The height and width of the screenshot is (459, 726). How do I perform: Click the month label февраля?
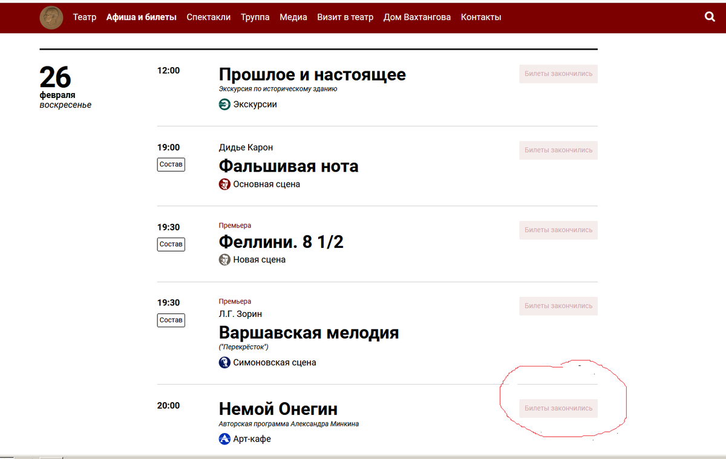pyautogui.click(x=57, y=96)
